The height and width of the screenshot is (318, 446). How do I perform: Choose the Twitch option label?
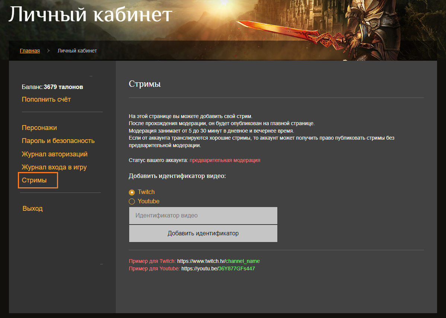point(146,192)
